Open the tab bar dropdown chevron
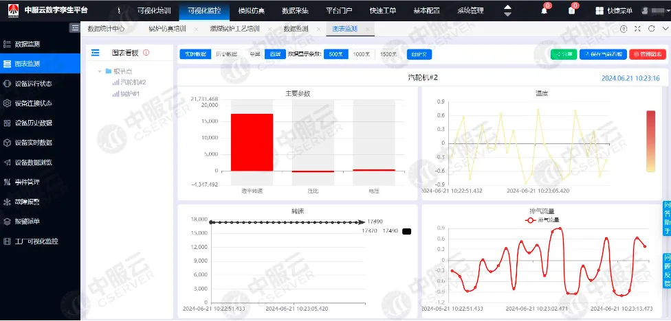This screenshot has width=671, height=321. pos(665,29)
